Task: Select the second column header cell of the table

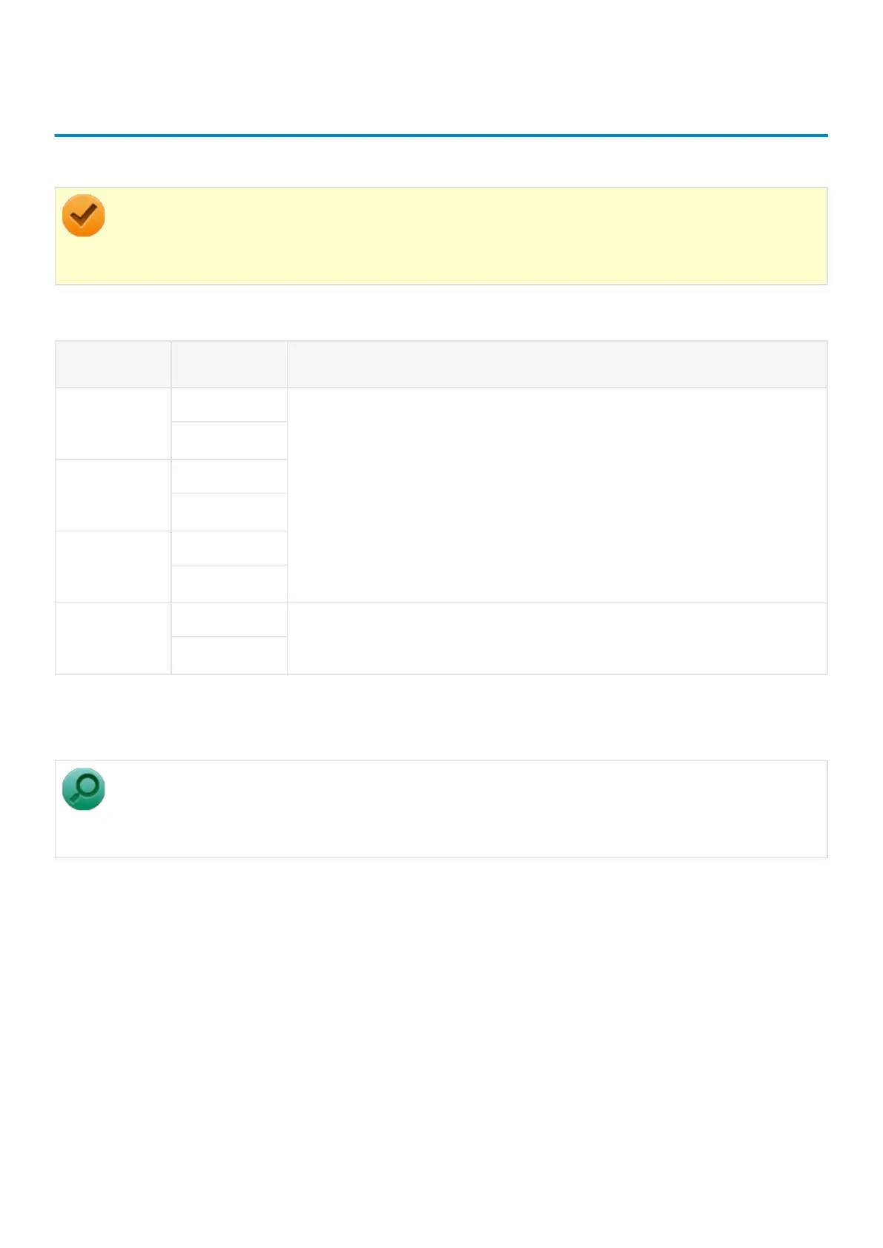Action: 229,364
